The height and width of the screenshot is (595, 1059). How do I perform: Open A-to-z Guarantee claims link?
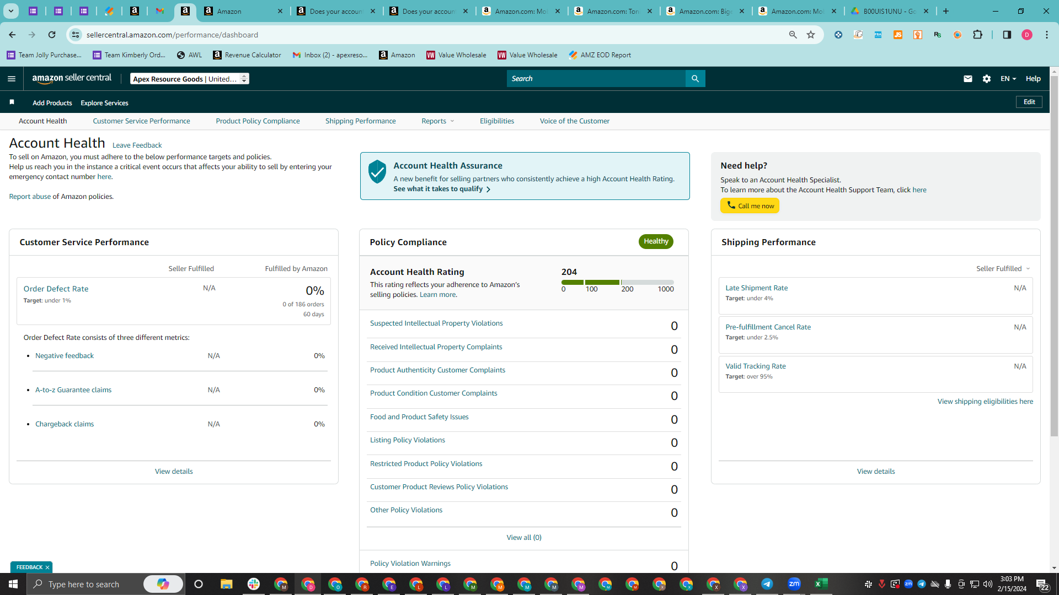click(x=73, y=390)
